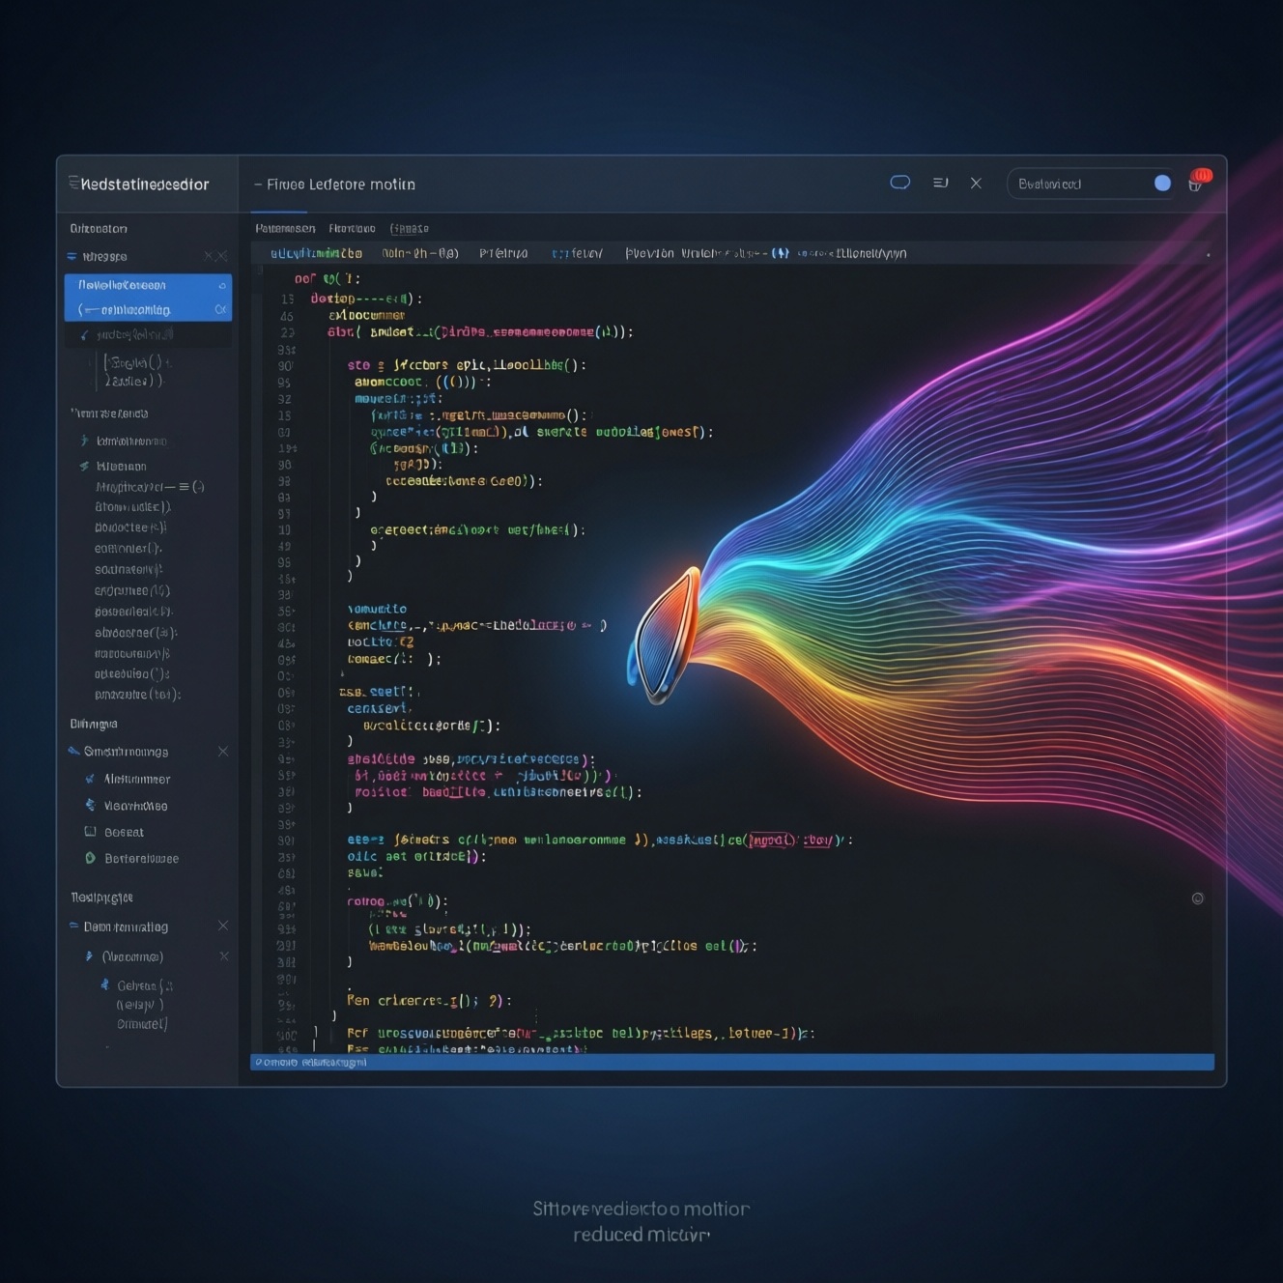The height and width of the screenshot is (1283, 1283).
Task: Tick the square checkbox beside "Boseat"
Action: pos(90,831)
